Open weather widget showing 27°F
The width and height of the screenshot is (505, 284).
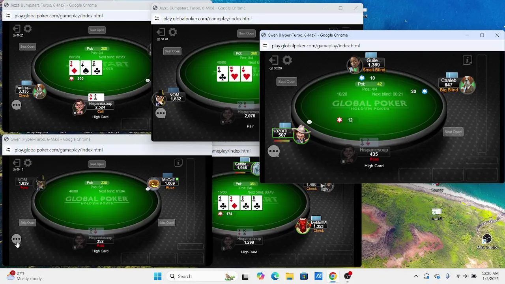(24, 276)
